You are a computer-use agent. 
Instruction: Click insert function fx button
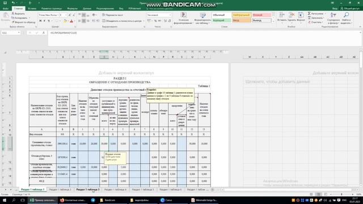[43, 33]
